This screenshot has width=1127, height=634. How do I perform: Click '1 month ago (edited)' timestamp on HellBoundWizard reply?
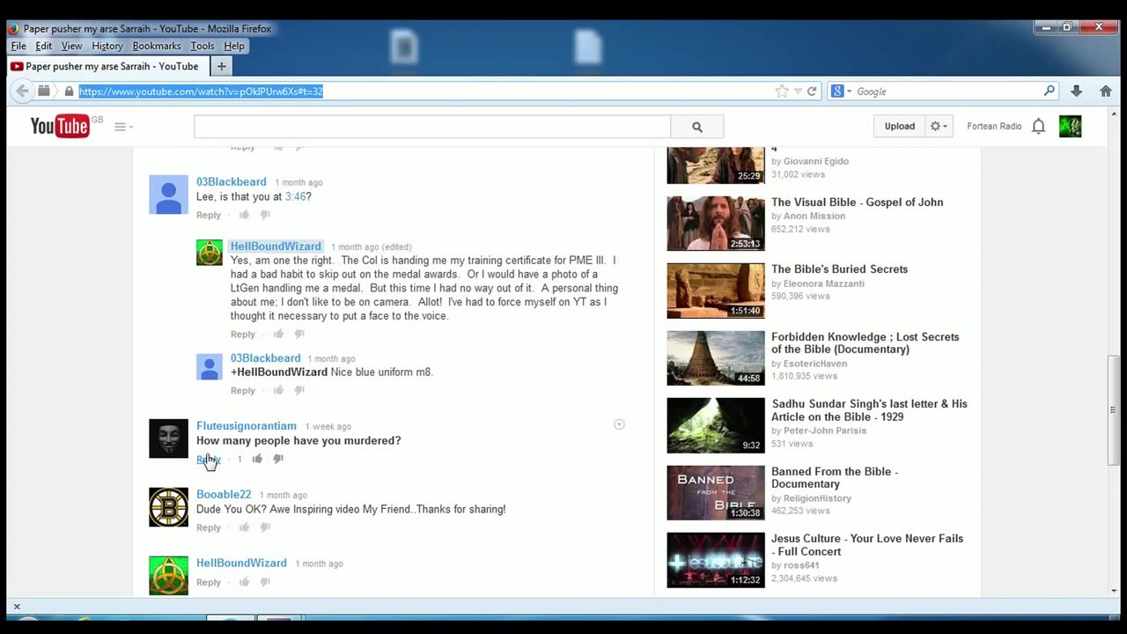tap(371, 247)
